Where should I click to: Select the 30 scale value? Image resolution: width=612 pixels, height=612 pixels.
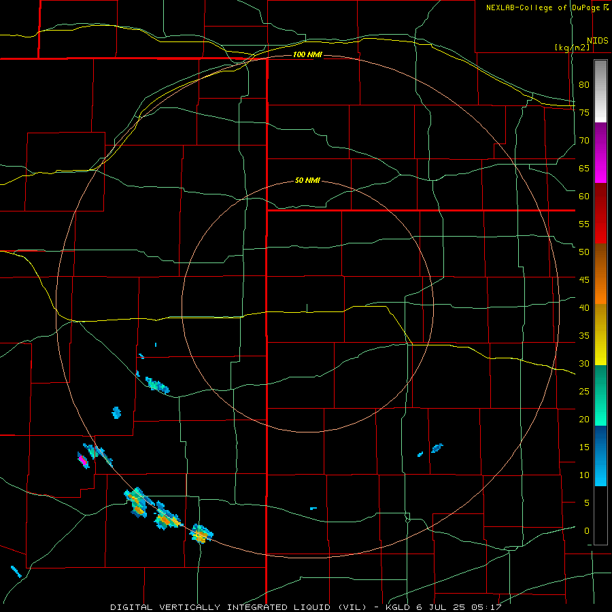tap(584, 364)
